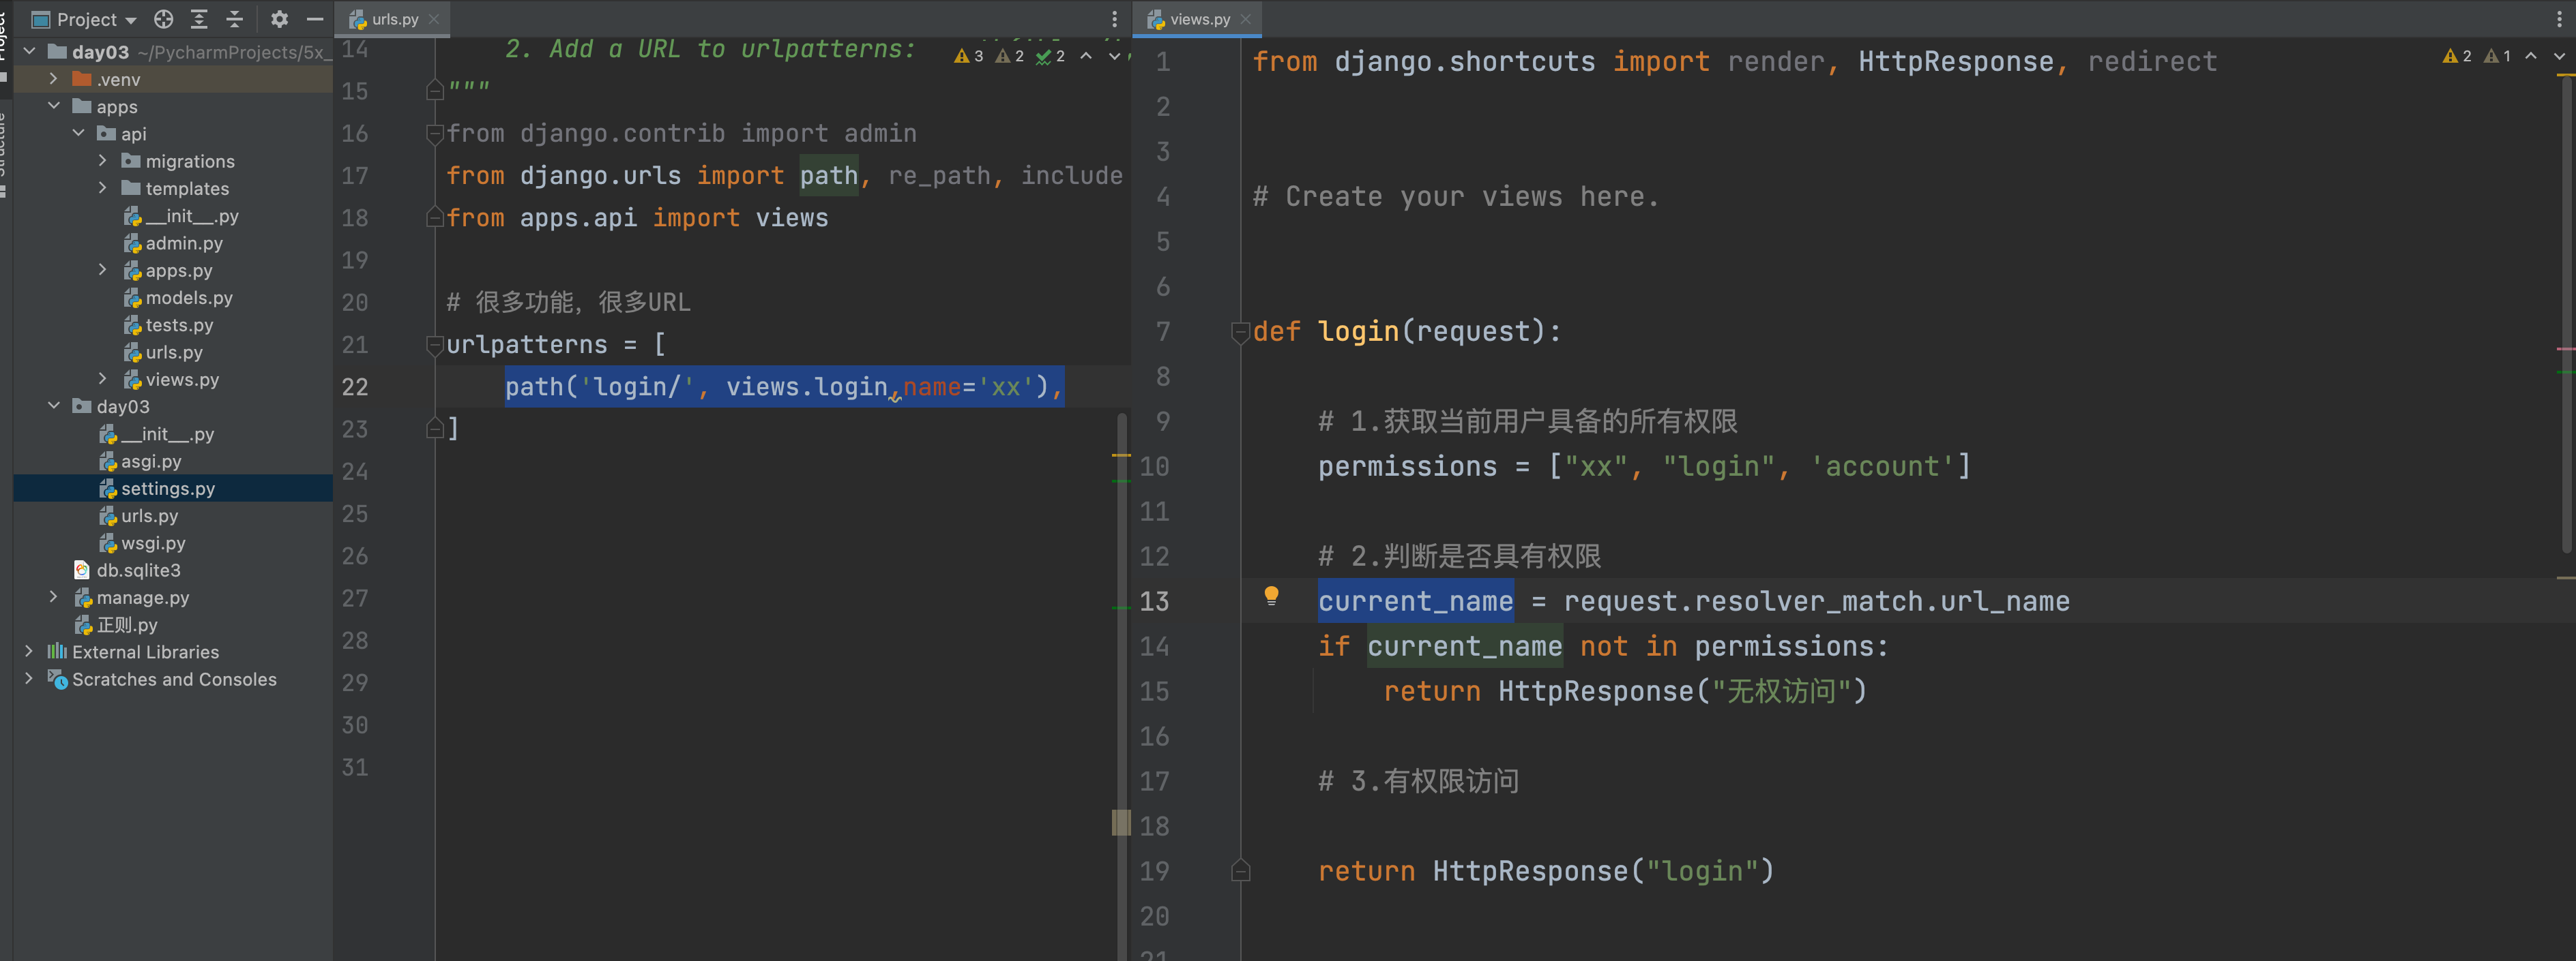Open the api folder in project panel
Viewport: 2576px width, 961px height.
(x=132, y=133)
